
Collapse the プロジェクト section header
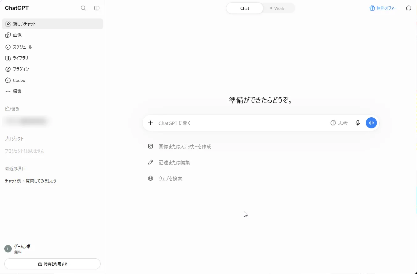[14, 139]
